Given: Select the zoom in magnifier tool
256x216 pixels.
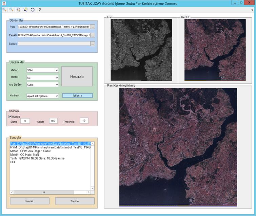Looking at the screenshot, I should coord(4,10).
